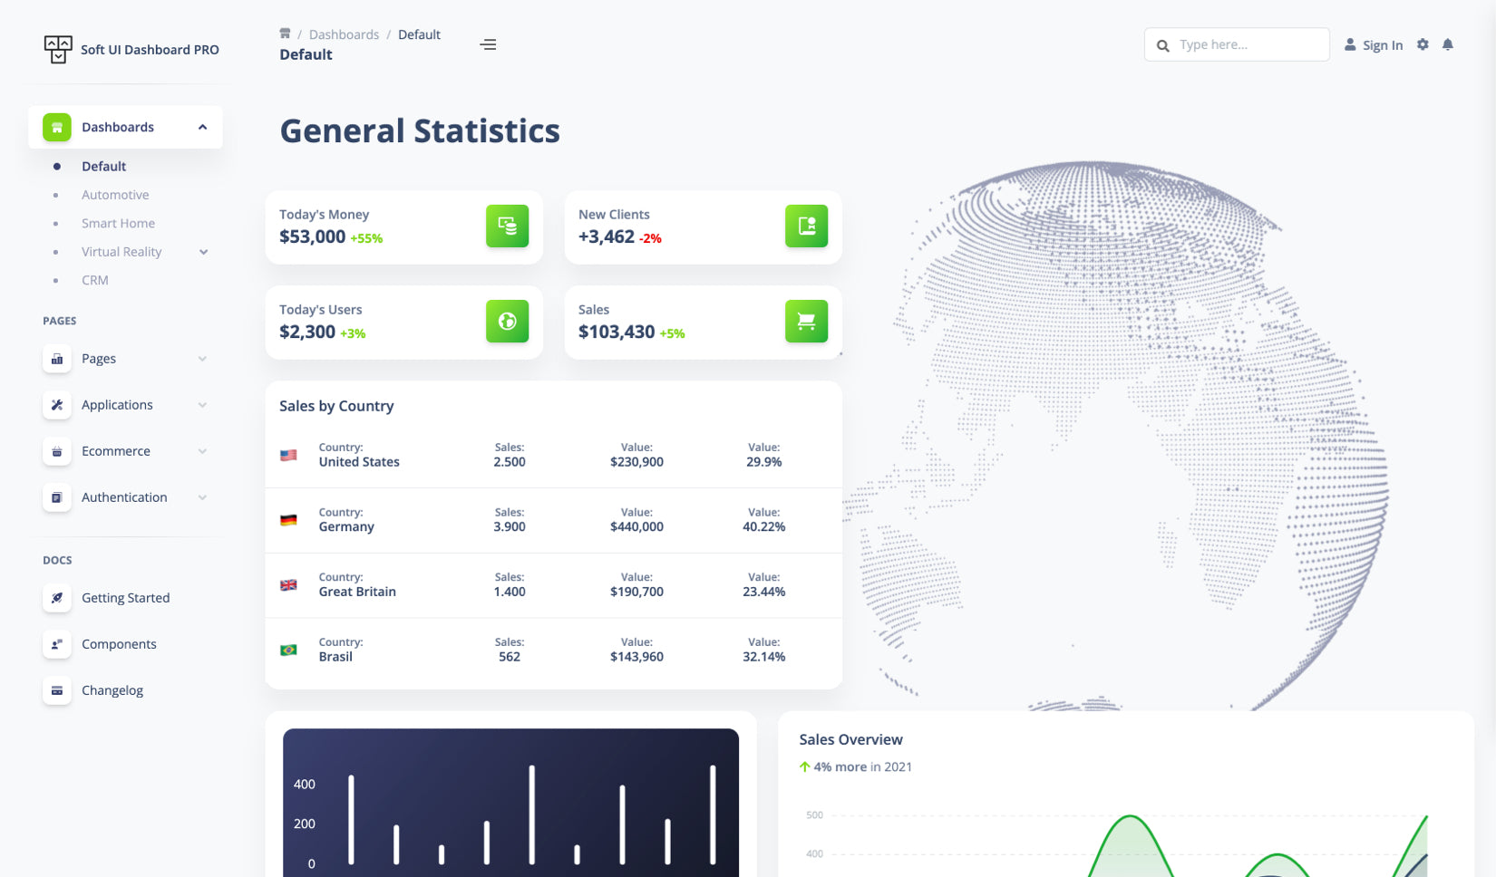Viewport: 1496px width, 877px height.
Task: Click the $2,300 Today's Users value
Action: pos(307,332)
